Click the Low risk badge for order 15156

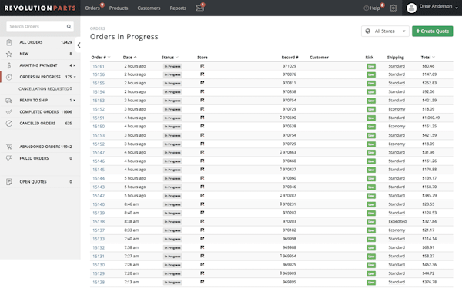(x=371, y=74)
